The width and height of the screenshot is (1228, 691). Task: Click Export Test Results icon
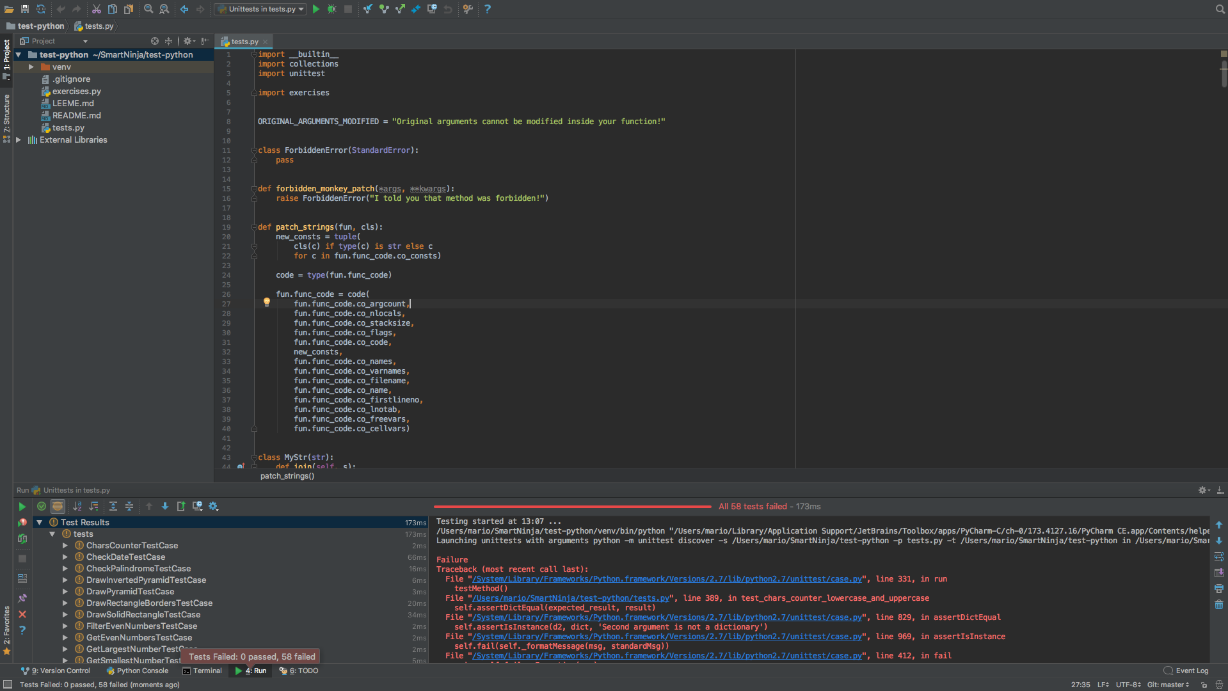pos(181,506)
